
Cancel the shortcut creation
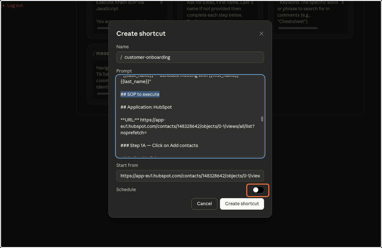[x=204, y=204]
